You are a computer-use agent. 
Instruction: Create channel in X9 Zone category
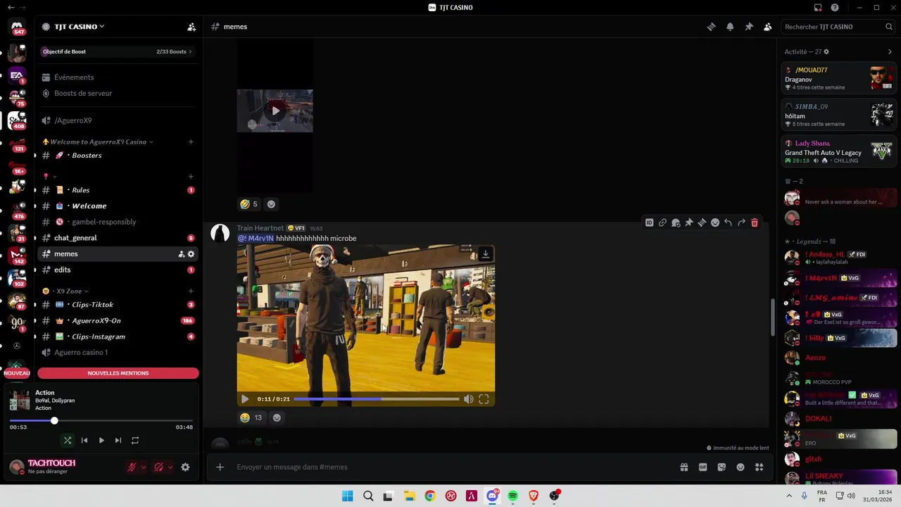tap(191, 291)
